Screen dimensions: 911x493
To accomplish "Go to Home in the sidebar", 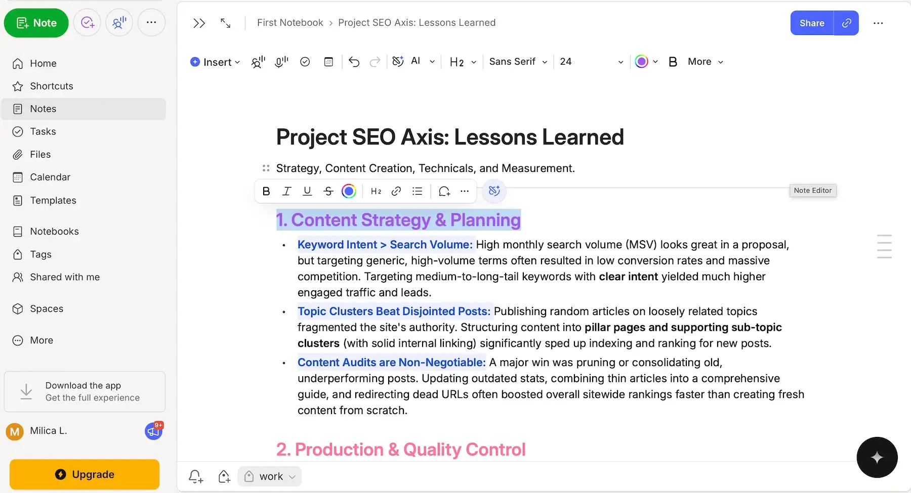I will click(84, 63).
